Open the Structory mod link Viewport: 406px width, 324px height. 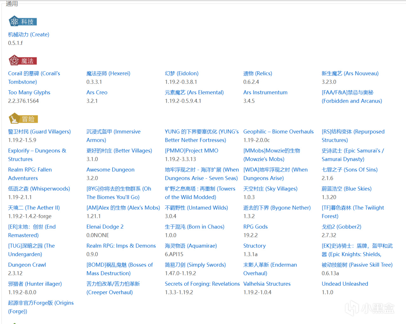pyautogui.click(x=254, y=246)
